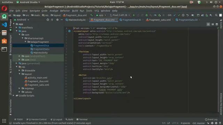Open Ubuntu Software from the dock
Screen dimensions: 223x125
point(4,41)
